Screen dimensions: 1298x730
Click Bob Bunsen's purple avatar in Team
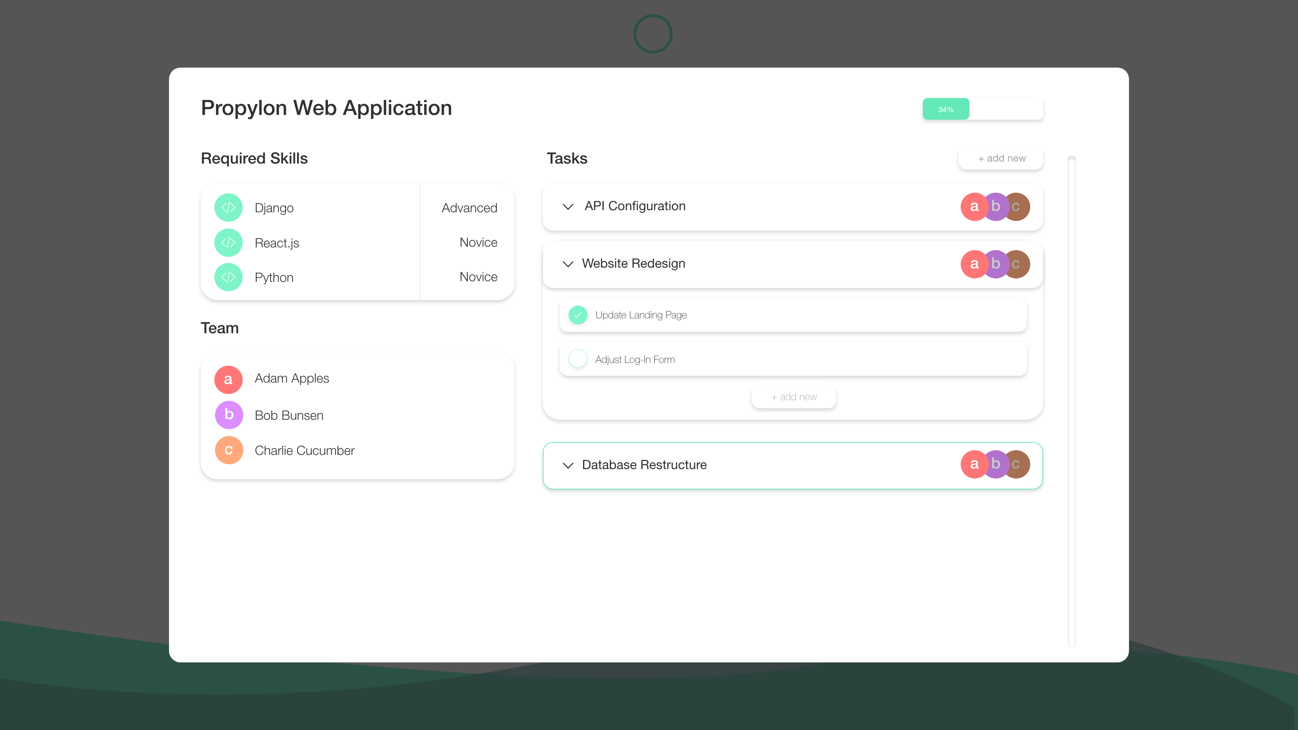click(x=229, y=415)
